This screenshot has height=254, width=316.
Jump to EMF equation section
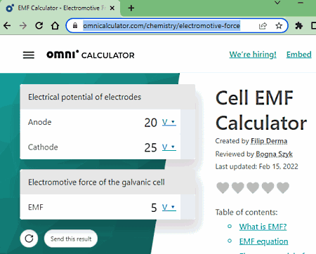coord(263,241)
